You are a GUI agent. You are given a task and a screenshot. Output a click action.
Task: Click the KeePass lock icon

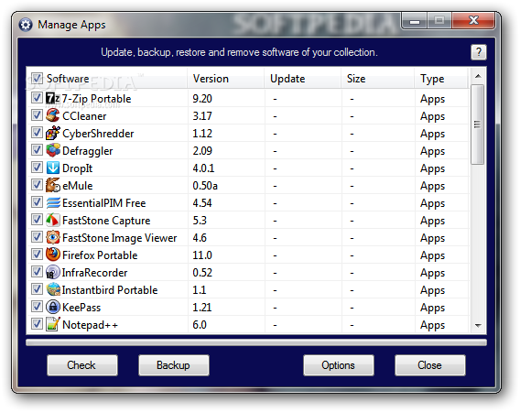pos(53,308)
